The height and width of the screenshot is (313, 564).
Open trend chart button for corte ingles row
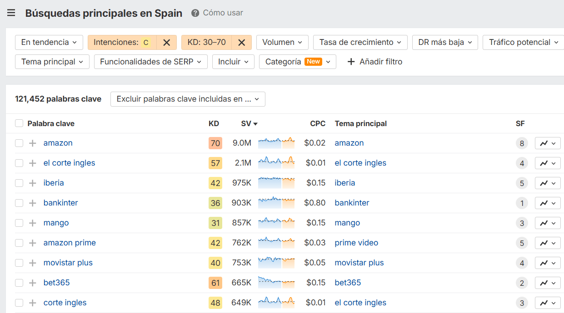(548, 303)
